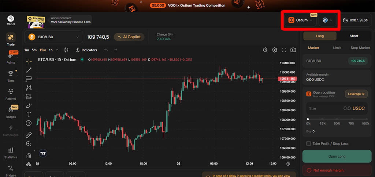This screenshot has height=177, width=375.
Task: Toggle the magnet snapping mode
Action: click(x=29, y=156)
